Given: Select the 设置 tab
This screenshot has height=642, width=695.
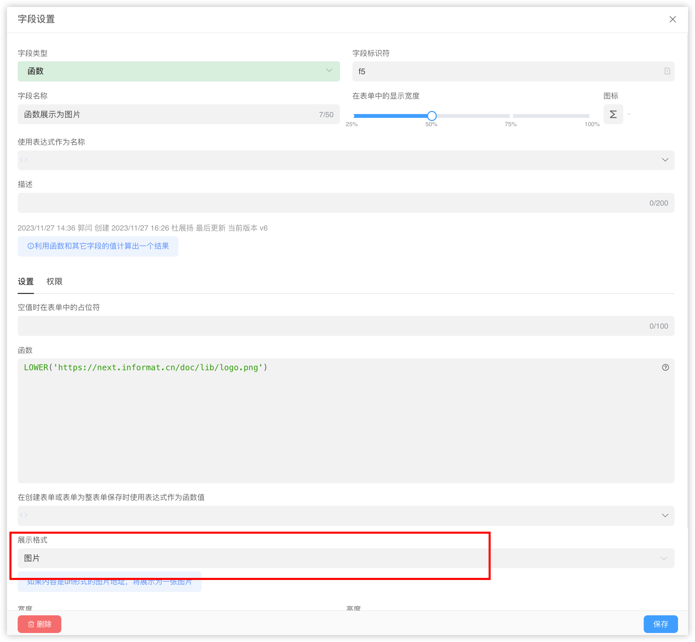Looking at the screenshot, I should pos(26,281).
